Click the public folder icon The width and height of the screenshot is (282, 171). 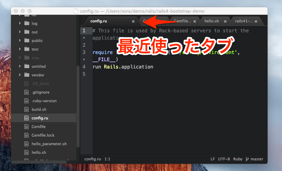27,40
